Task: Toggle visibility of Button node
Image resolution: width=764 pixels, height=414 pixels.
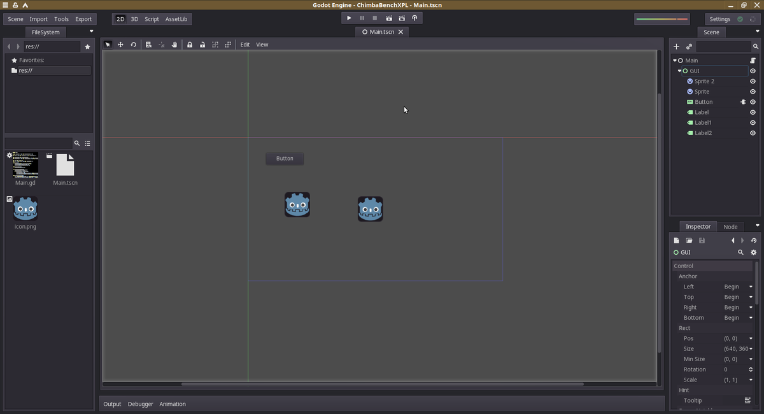Action: (x=753, y=102)
